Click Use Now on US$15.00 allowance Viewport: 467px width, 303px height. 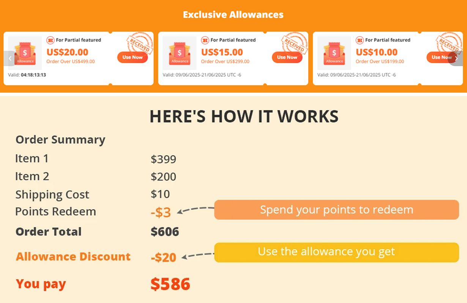287,57
